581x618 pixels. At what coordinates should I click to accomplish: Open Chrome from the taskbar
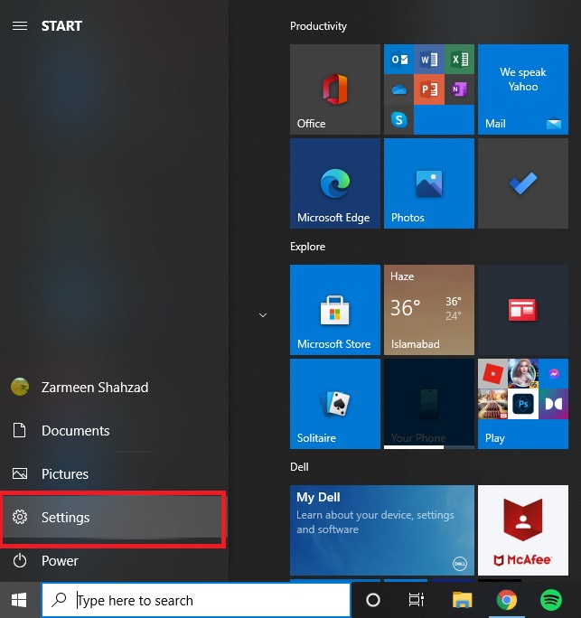507,600
